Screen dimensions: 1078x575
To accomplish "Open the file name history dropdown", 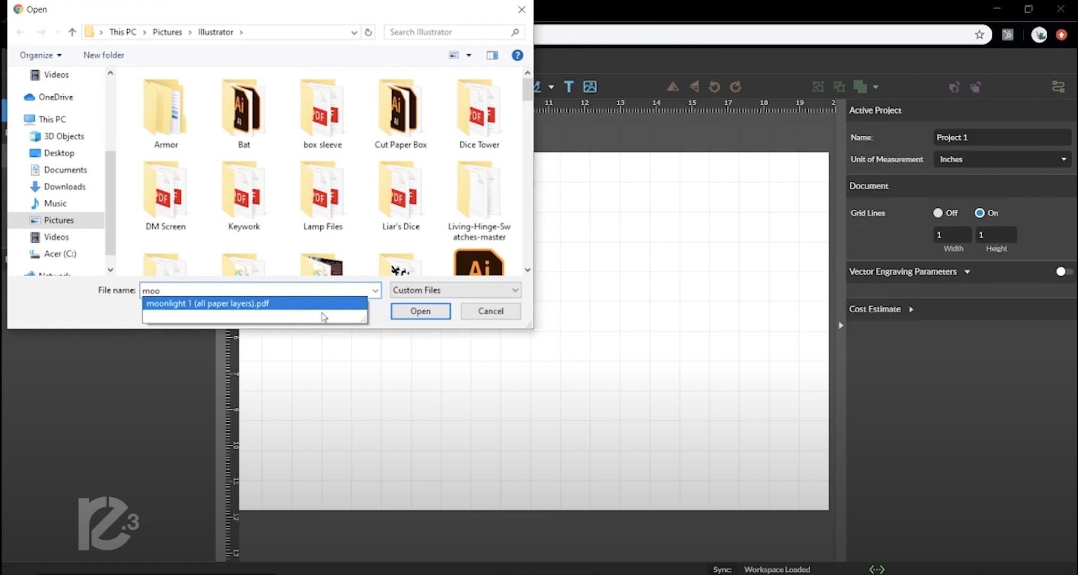I will [375, 290].
